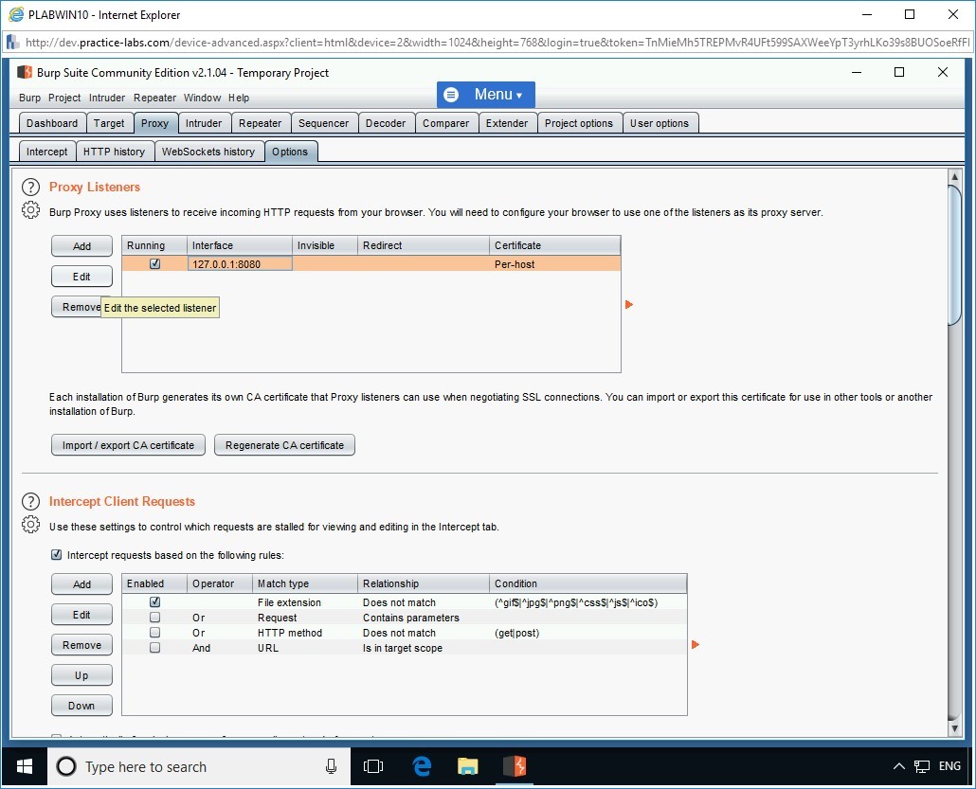Image resolution: width=976 pixels, height=789 pixels.
Task: Open the Burp Suite taskbar icon
Action: click(515, 766)
